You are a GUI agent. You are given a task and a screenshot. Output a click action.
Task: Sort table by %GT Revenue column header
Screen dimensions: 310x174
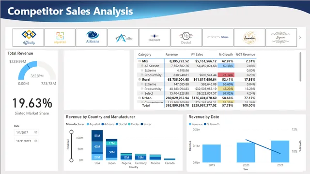(245, 55)
